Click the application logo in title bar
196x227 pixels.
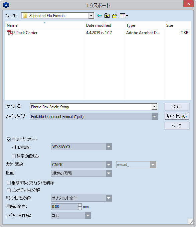click(6, 5)
